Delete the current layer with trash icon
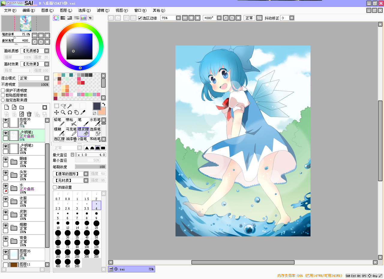 coord(29,114)
